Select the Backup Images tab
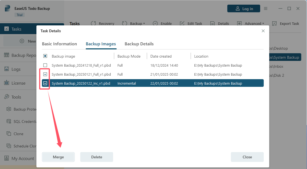 (101, 44)
